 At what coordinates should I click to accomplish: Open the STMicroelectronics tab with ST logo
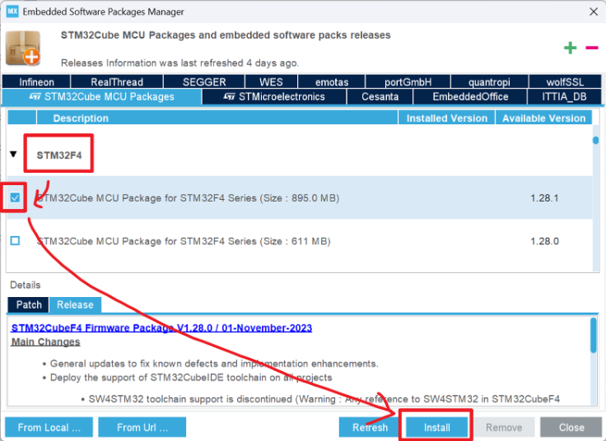pyautogui.click(x=274, y=96)
